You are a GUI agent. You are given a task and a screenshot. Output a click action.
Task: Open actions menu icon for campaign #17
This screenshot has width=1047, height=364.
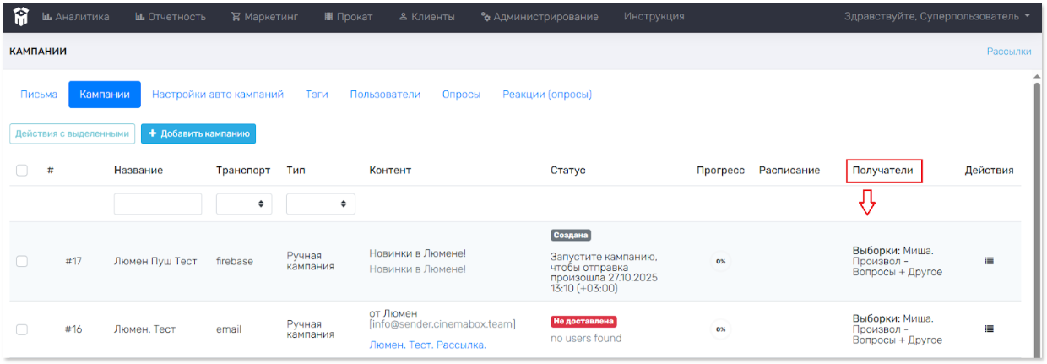click(x=989, y=261)
